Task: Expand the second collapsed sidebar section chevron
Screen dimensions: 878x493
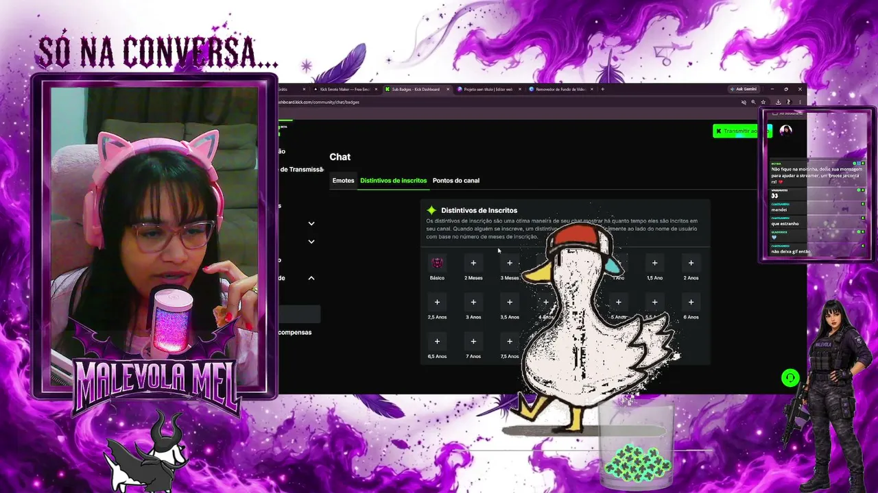Action: 311,241
